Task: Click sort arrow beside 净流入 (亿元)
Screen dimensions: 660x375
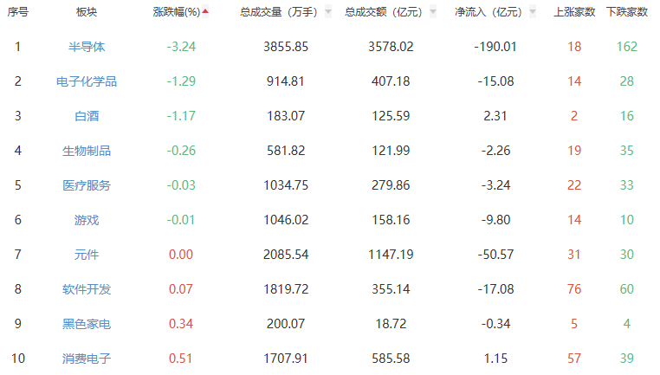Action: pos(533,12)
